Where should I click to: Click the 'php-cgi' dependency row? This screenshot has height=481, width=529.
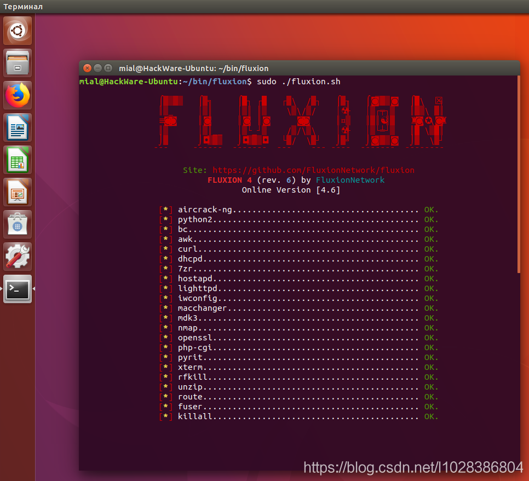[x=299, y=347]
